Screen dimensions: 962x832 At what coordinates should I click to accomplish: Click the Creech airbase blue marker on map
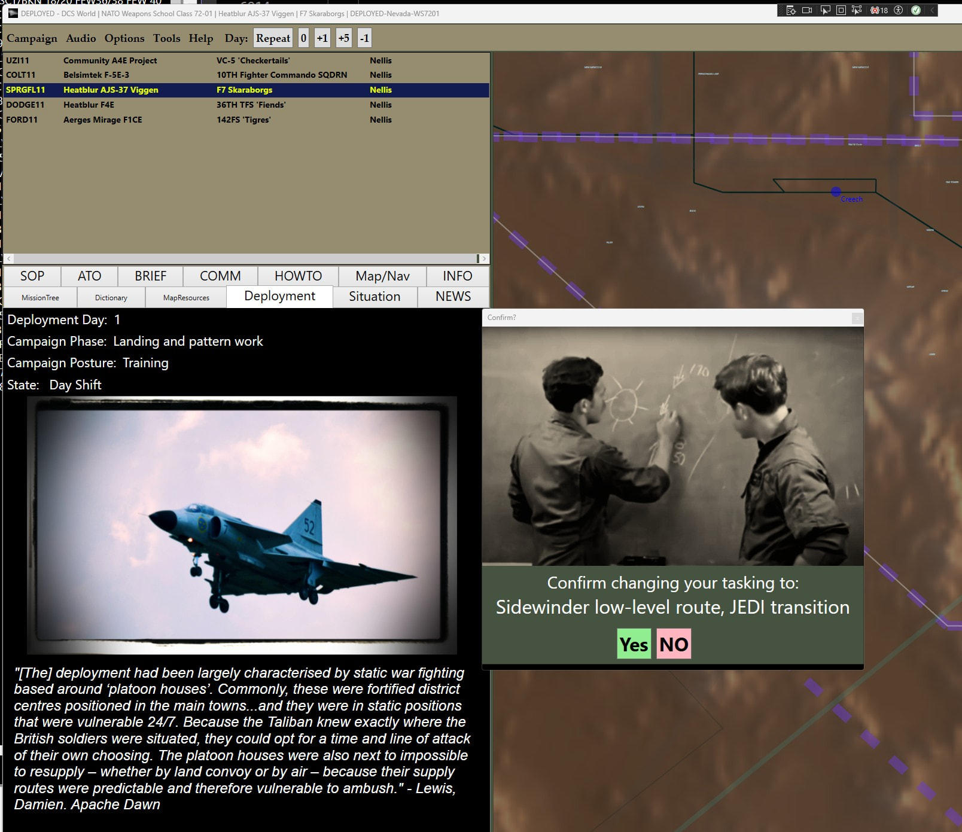835,191
